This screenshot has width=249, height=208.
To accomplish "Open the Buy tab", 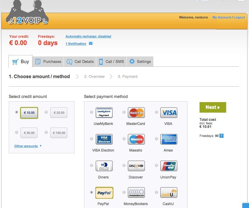I will click(x=20, y=61).
